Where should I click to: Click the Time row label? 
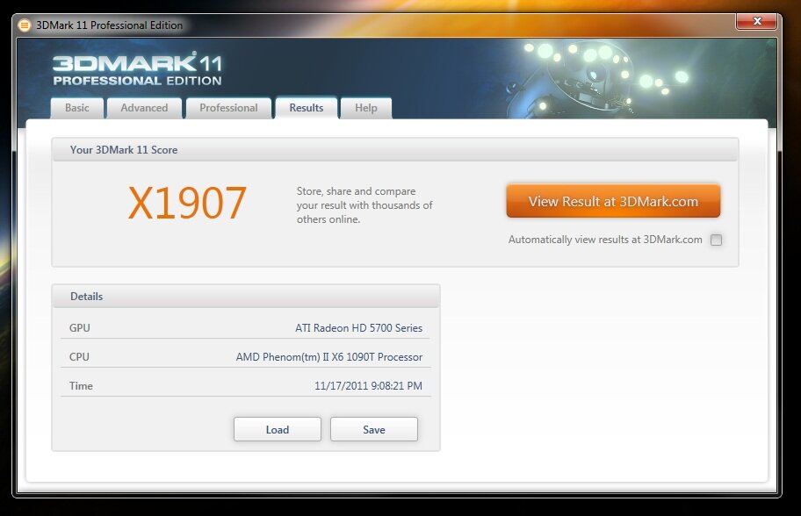tap(81, 386)
